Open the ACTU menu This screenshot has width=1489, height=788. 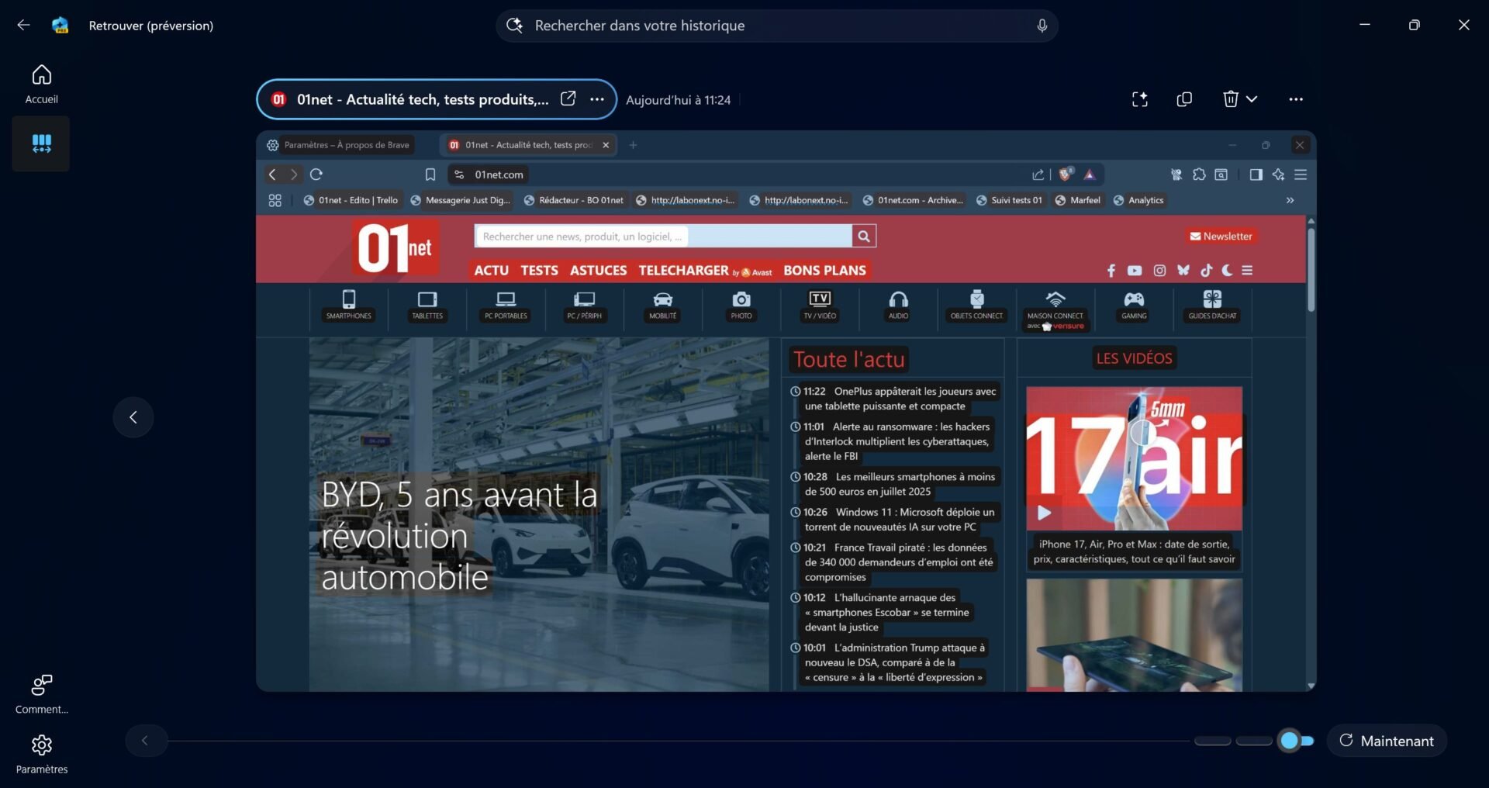tap(491, 270)
